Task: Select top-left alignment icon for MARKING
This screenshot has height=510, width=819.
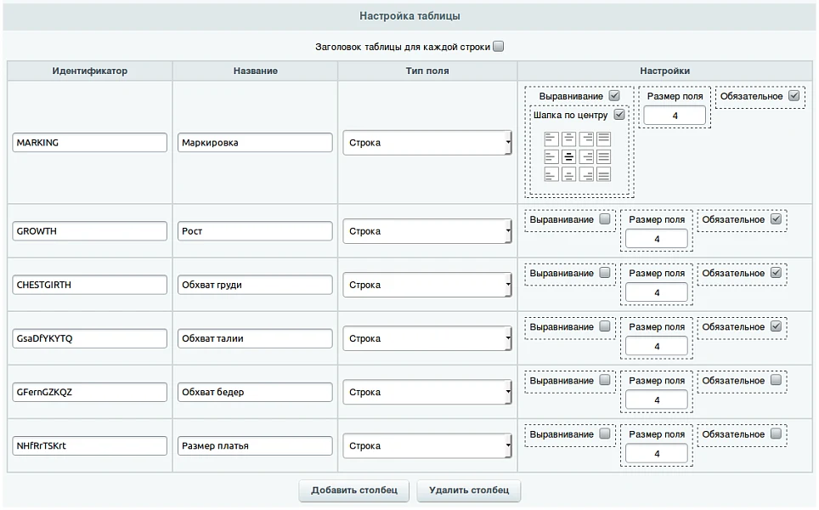Action: (551, 139)
